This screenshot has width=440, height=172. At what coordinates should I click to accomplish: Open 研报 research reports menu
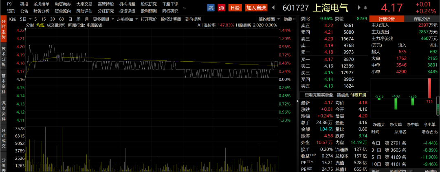point(24,4)
